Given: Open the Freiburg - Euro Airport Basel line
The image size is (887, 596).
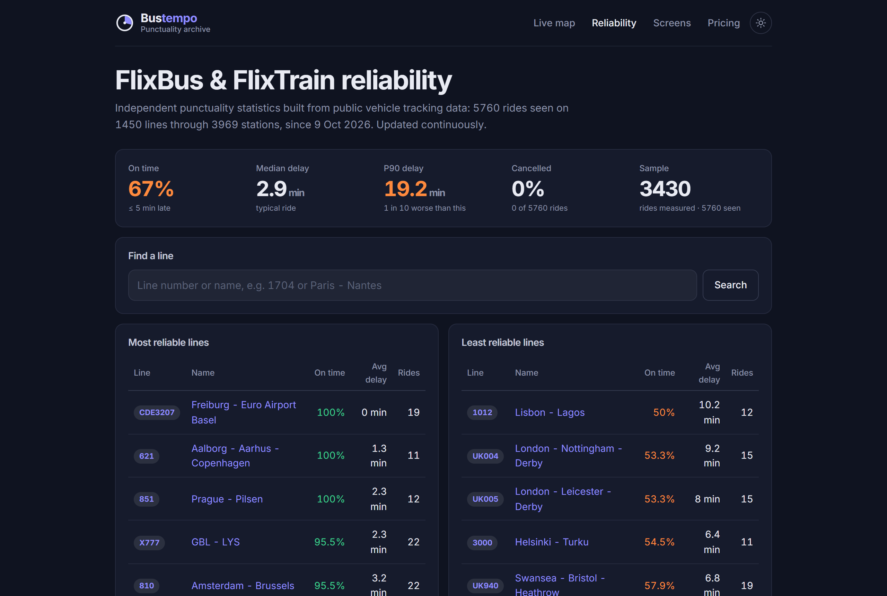Looking at the screenshot, I should click(x=244, y=412).
